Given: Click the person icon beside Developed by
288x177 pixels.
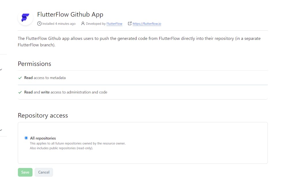Looking at the screenshot, I should pyautogui.click(x=83, y=24).
